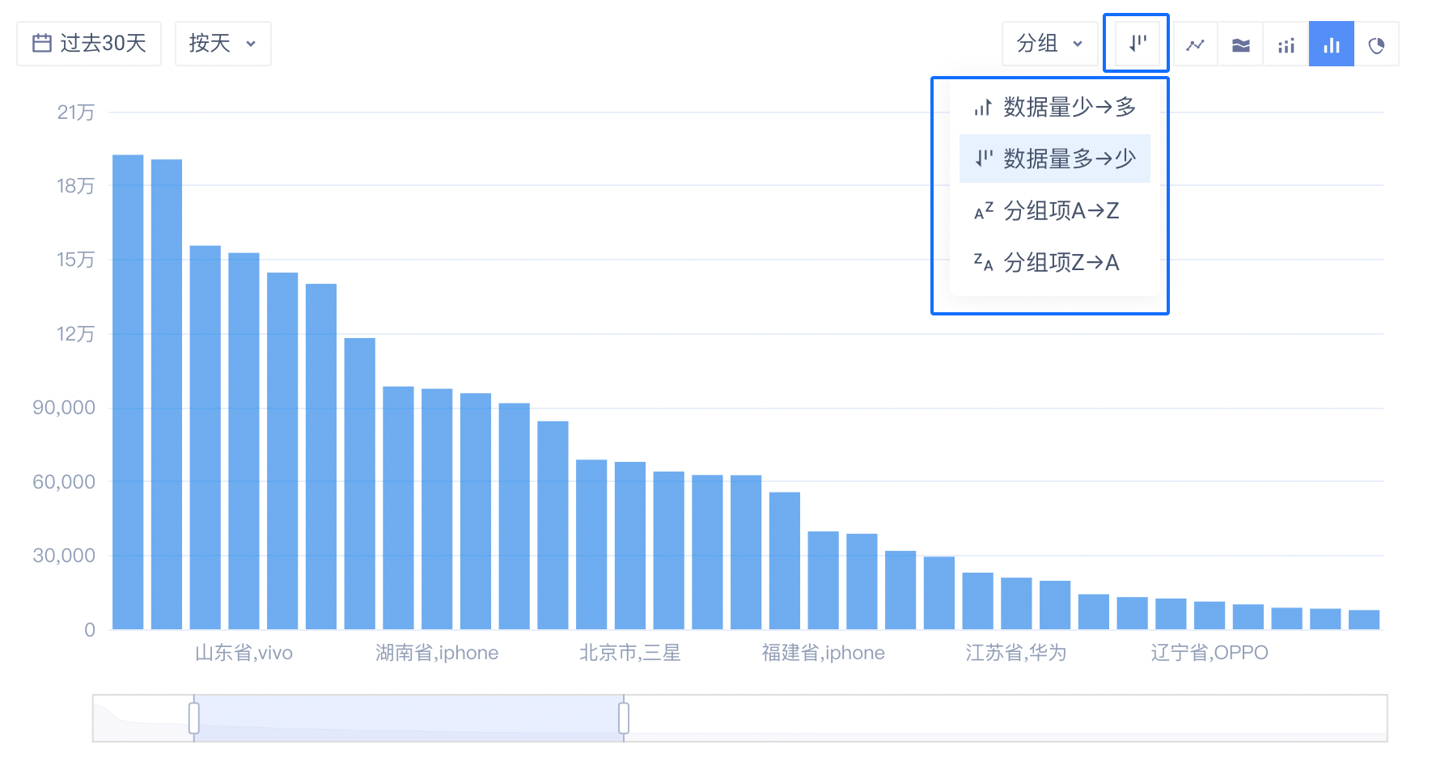This screenshot has height=770, width=1432.
Task: Click the left handle of range slider
Action: tap(194, 718)
